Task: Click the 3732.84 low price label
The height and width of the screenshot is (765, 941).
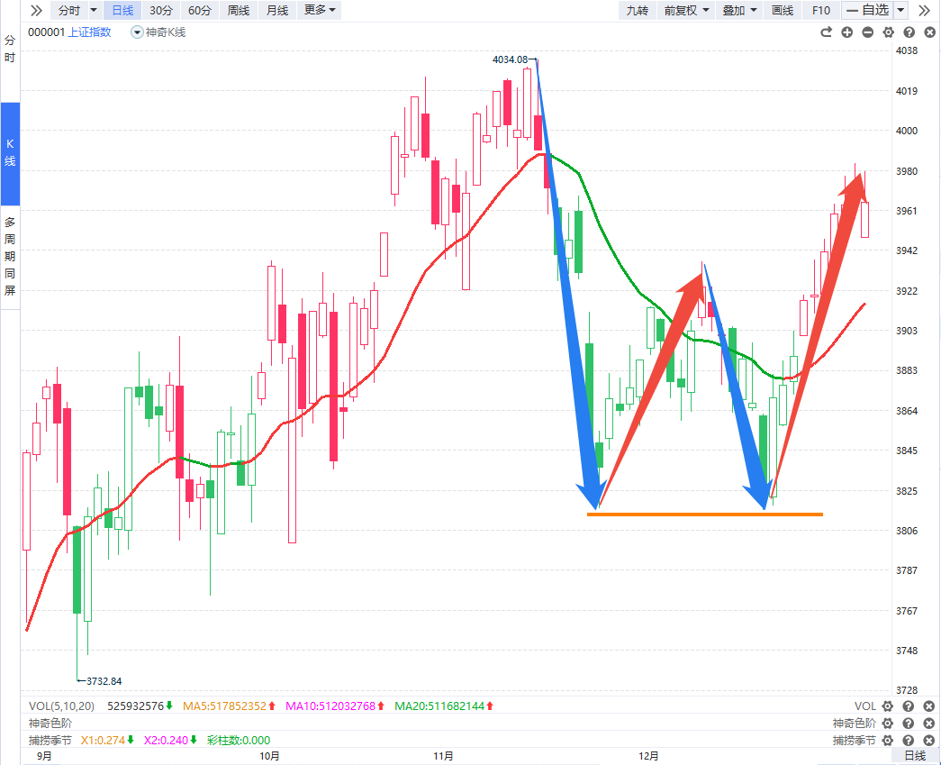Action: (x=104, y=681)
